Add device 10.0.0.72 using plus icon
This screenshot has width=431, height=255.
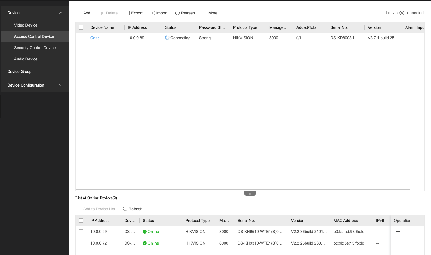pyautogui.click(x=398, y=243)
